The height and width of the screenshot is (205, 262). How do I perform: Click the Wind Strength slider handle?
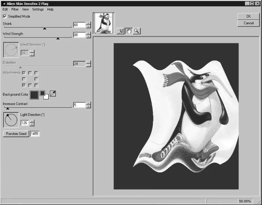(58, 39)
